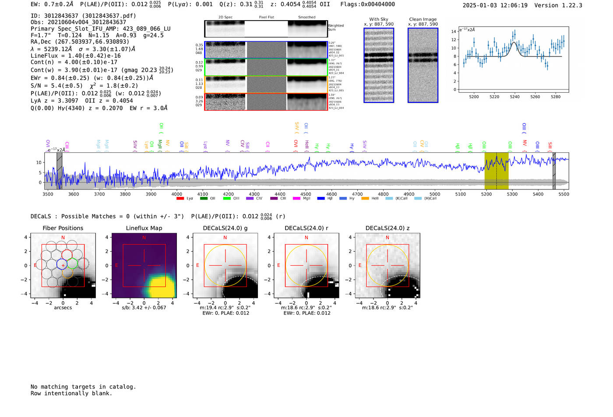Select the No matching targets in catalog. text

coord(83,387)
